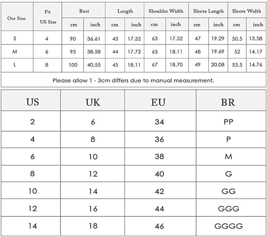
Task: Select the "BR" column header
Action: click(228, 102)
